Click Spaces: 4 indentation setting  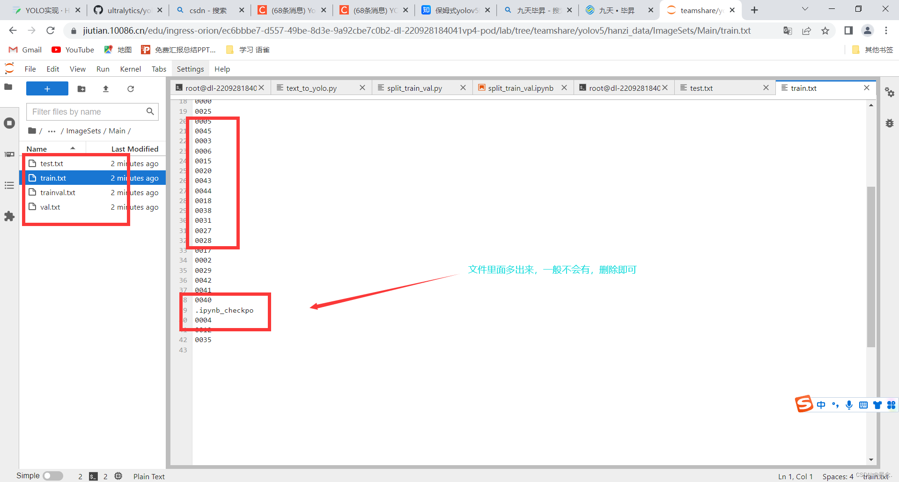(838, 476)
